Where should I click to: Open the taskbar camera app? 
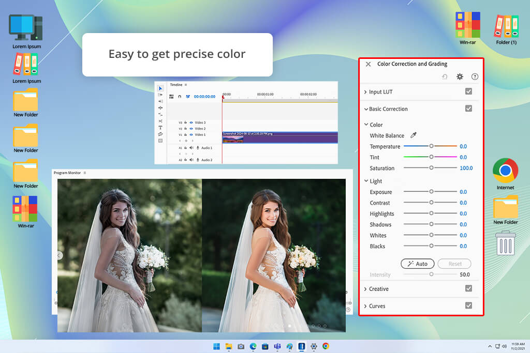(x=241, y=346)
